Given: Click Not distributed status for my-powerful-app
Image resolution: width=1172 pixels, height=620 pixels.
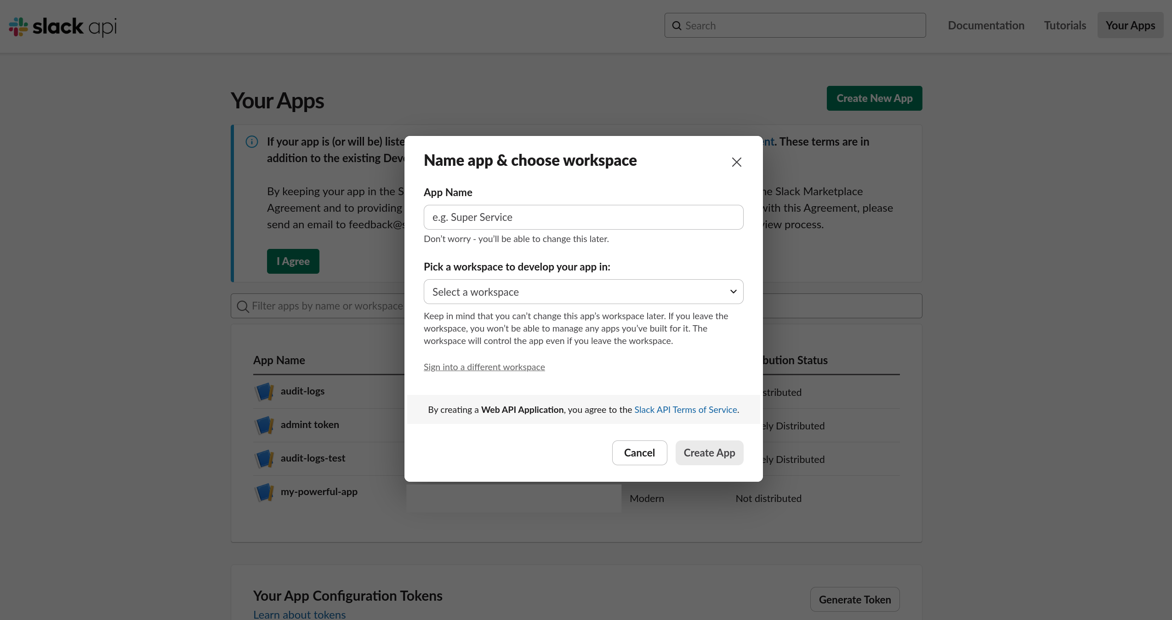Looking at the screenshot, I should (x=768, y=499).
